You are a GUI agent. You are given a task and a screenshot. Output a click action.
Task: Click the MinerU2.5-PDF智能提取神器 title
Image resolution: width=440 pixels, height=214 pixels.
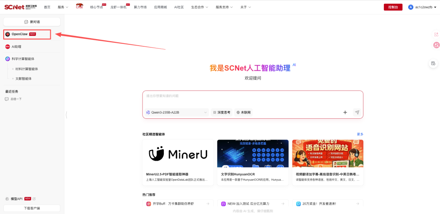click(167, 174)
